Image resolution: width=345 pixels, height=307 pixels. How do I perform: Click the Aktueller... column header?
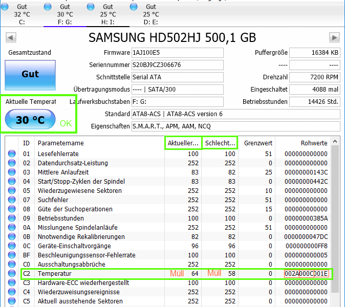click(183, 143)
